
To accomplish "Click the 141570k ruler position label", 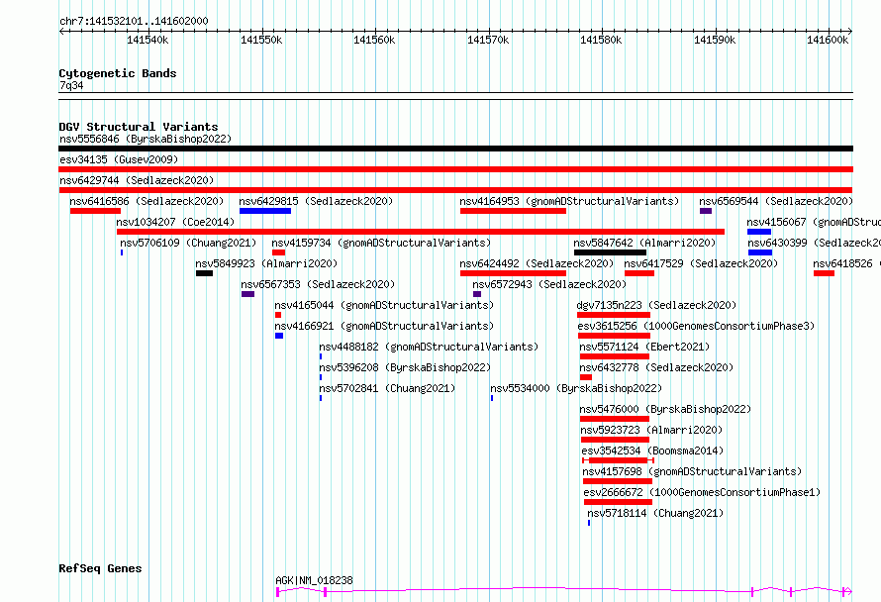I will 488,40.
